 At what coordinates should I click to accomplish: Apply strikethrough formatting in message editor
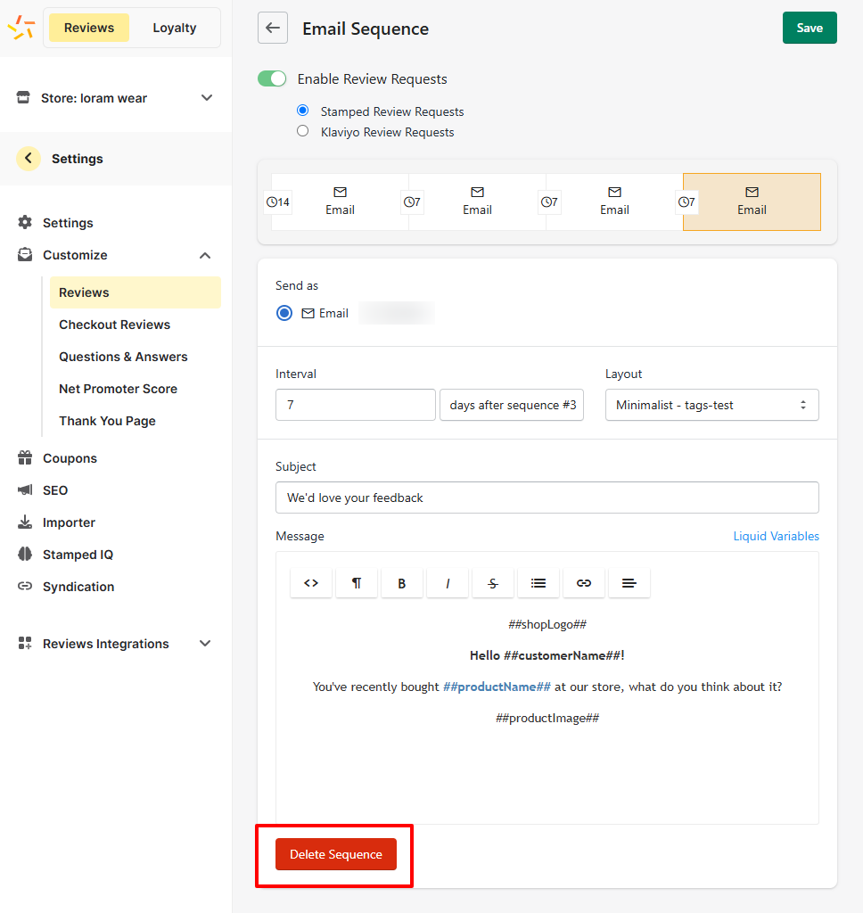click(x=493, y=583)
